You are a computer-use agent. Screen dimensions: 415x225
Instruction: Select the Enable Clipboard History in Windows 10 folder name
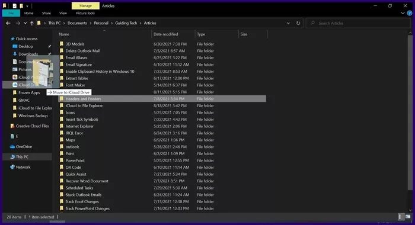[x=100, y=72]
